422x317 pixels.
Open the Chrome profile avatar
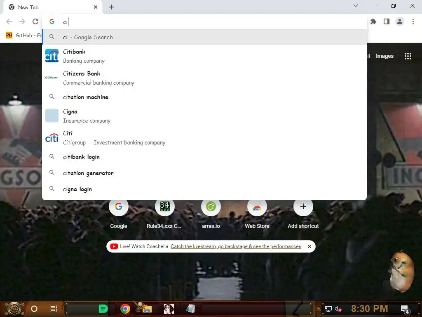[400, 21]
